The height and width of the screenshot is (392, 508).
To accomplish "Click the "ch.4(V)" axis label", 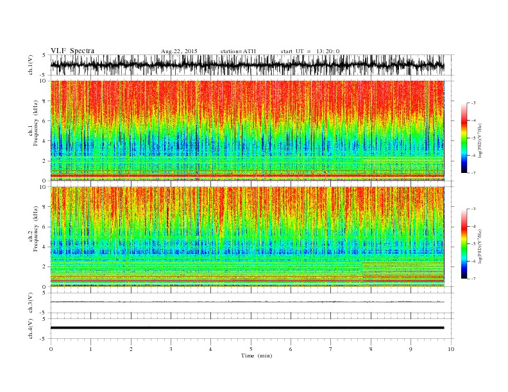I will [x=31, y=329].
